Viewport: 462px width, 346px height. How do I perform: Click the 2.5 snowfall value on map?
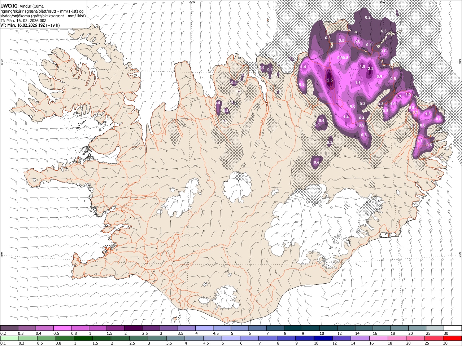coord(330,80)
